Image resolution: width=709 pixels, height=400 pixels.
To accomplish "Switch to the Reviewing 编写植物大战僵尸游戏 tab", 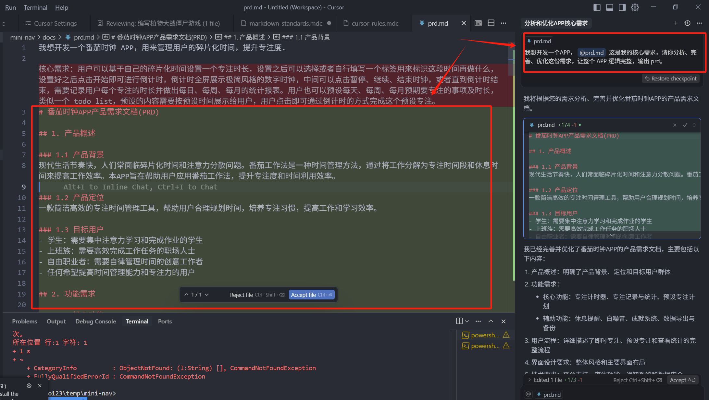I will coord(159,23).
